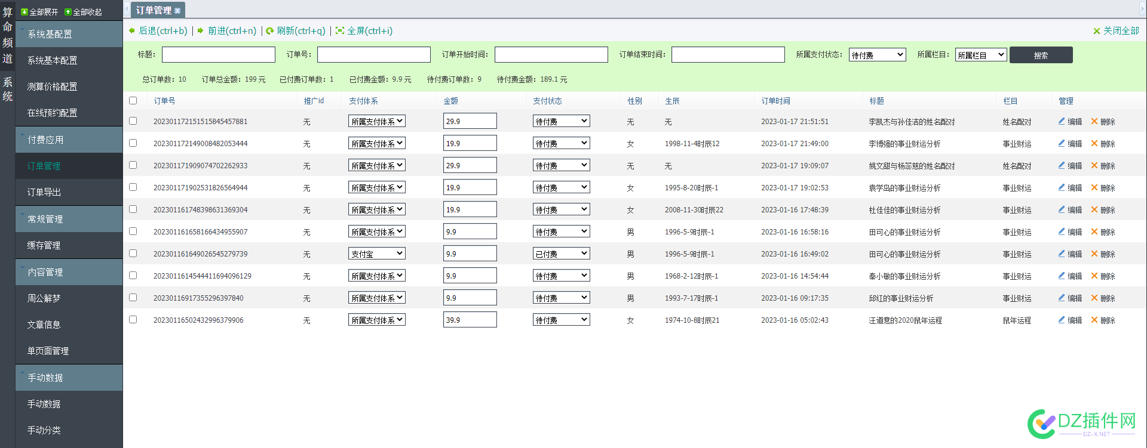Check the box for order 20230117214900848205​3444
Viewport: 1147px width, 448px height.
click(133, 143)
